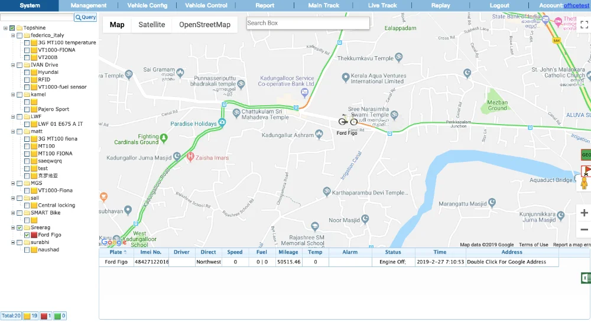The image size is (591, 322).
Task: Check the MT100 FIONA checkbox
Action: click(27, 154)
